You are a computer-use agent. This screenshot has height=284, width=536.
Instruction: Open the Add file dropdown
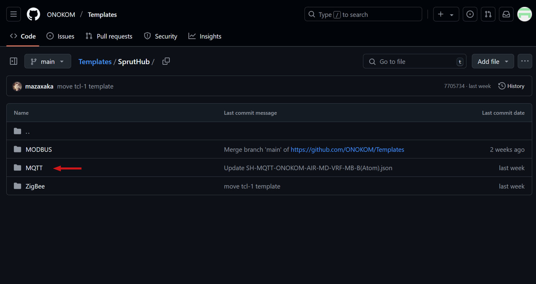493,61
